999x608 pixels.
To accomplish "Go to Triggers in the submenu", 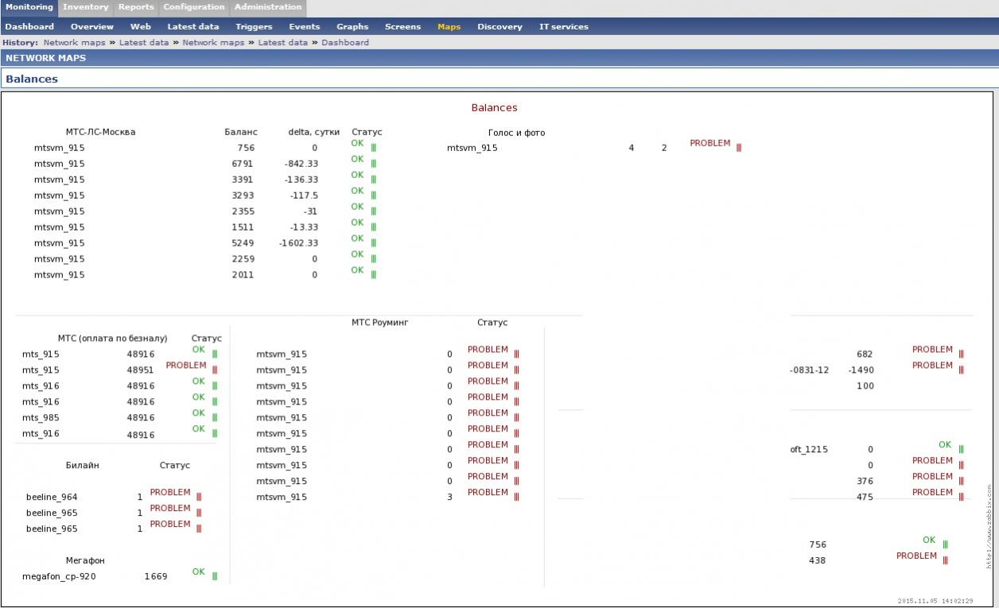I will click(x=254, y=27).
